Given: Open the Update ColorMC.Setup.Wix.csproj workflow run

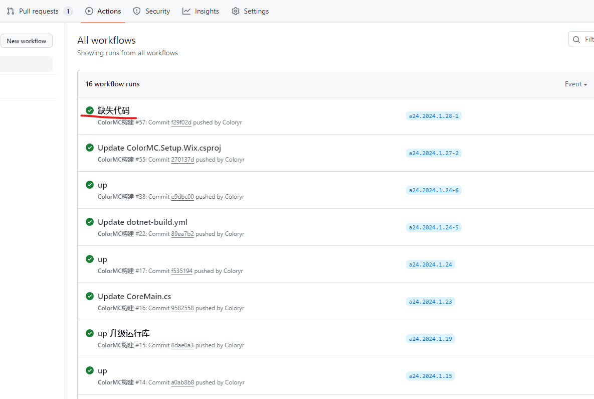Looking at the screenshot, I should pos(159,148).
